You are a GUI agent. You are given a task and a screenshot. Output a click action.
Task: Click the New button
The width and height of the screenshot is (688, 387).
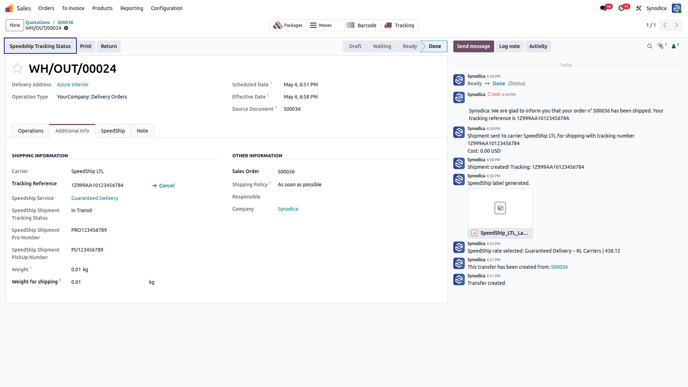tap(15, 25)
